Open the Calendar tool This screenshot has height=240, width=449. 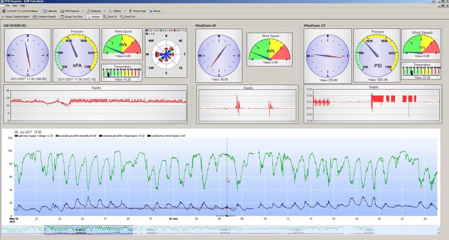[50, 11]
